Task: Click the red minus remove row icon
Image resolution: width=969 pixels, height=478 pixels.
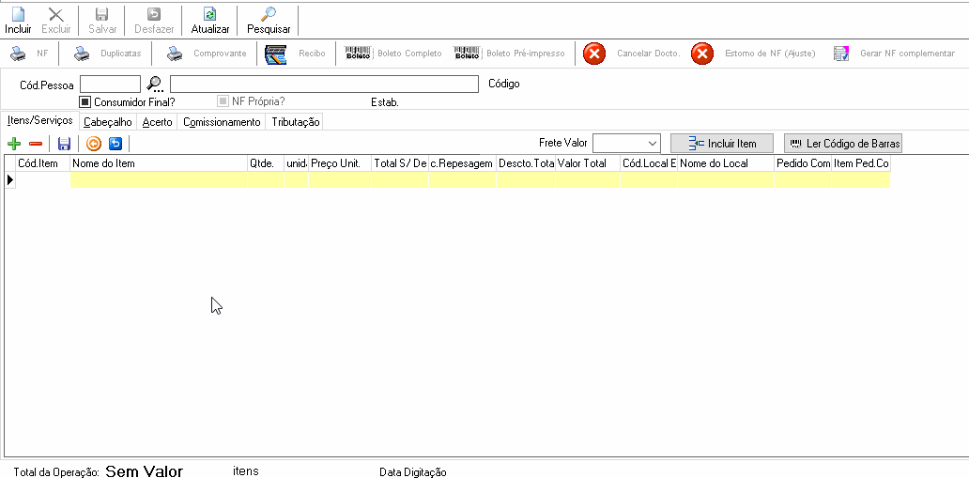Action: click(x=36, y=144)
